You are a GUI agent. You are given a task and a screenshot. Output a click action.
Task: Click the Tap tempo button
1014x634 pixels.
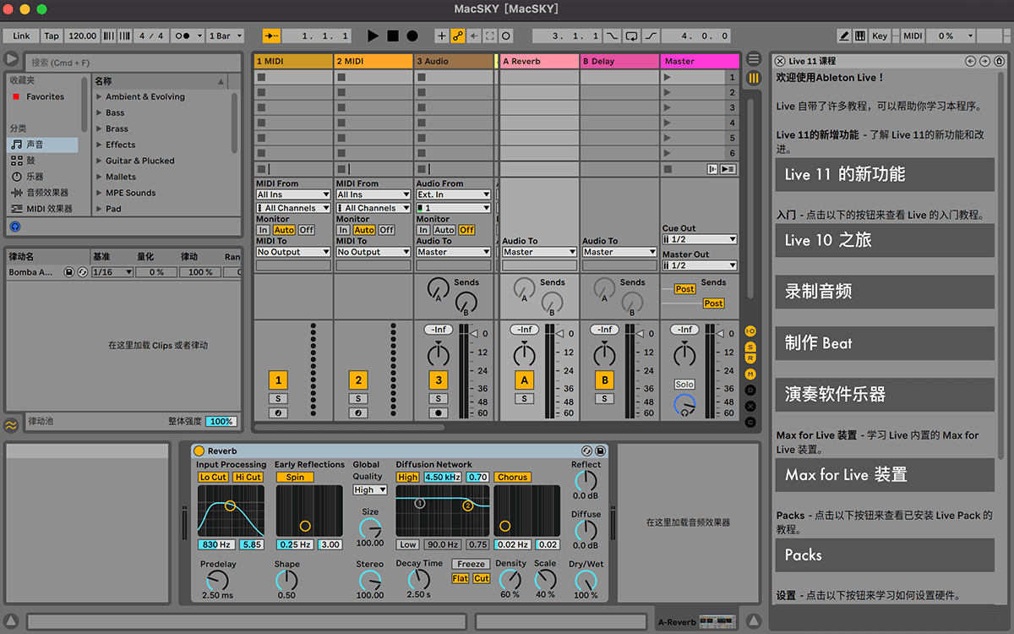click(x=52, y=36)
